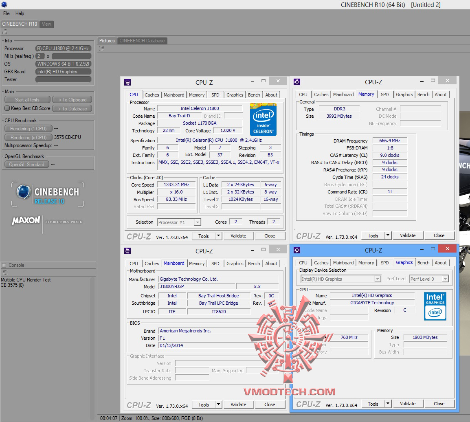Switch to the CINEBENCH Database tab
Screen dimensions: 470x422
142,41
